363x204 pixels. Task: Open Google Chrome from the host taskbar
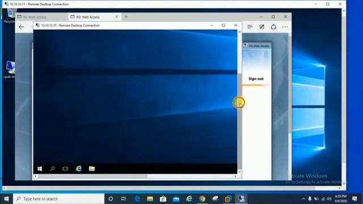[x=202, y=199]
